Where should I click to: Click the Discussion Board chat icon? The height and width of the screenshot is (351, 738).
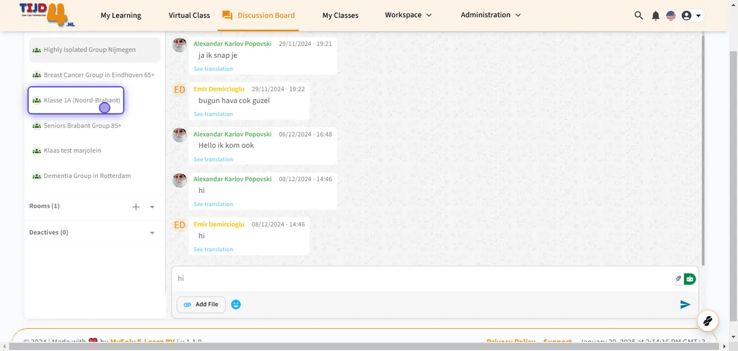click(227, 15)
